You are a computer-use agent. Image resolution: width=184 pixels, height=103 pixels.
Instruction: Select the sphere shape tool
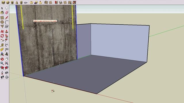[8, 2]
